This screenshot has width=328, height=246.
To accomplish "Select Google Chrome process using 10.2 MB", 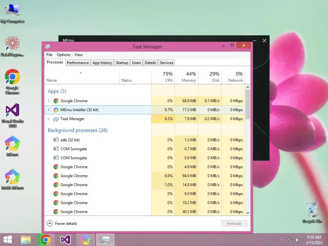I will point(144,203).
